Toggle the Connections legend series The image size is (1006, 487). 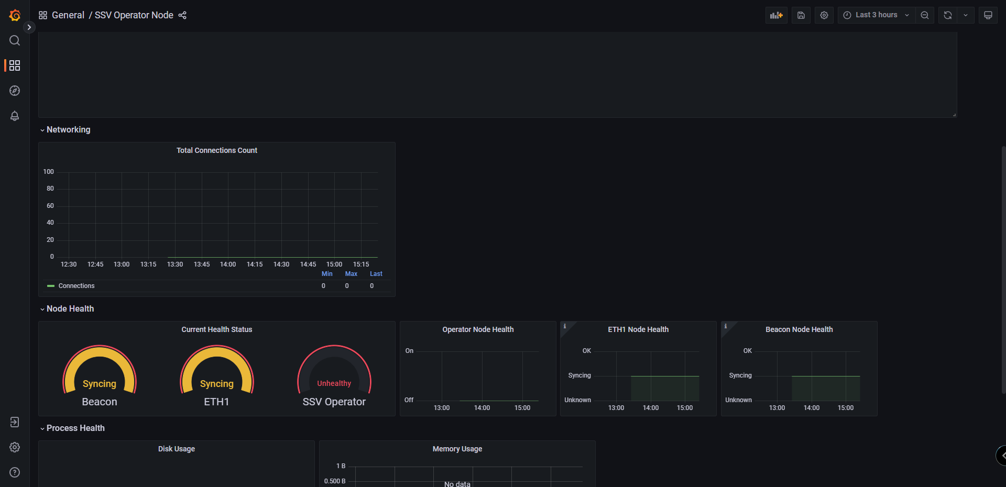click(76, 286)
